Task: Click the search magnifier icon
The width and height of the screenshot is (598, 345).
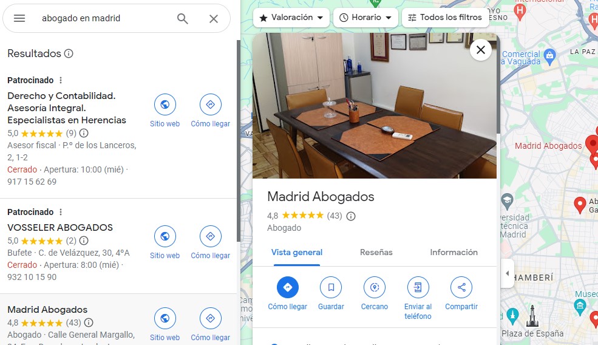Action: point(183,18)
